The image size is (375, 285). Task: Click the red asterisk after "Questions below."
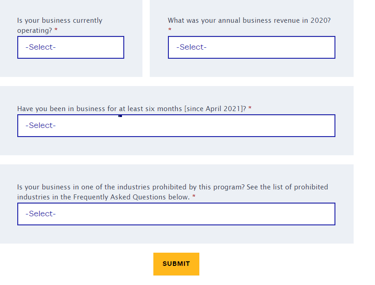tap(194, 197)
